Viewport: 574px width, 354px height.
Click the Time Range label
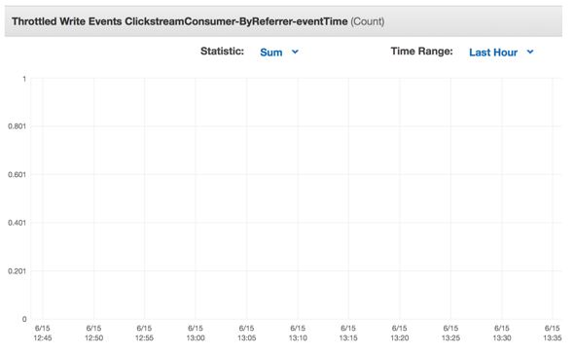point(421,52)
